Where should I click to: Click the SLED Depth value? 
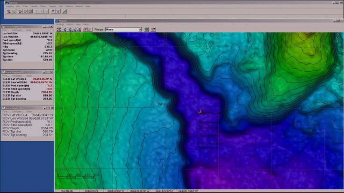coord(47,92)
